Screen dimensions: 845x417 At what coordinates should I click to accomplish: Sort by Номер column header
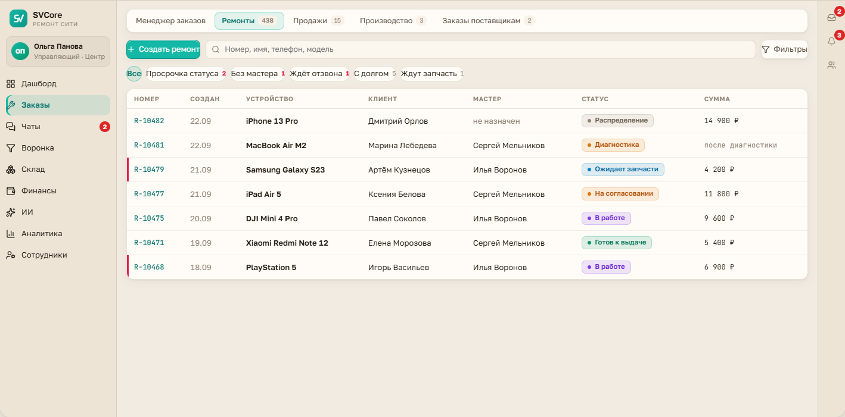coord(147,99)
